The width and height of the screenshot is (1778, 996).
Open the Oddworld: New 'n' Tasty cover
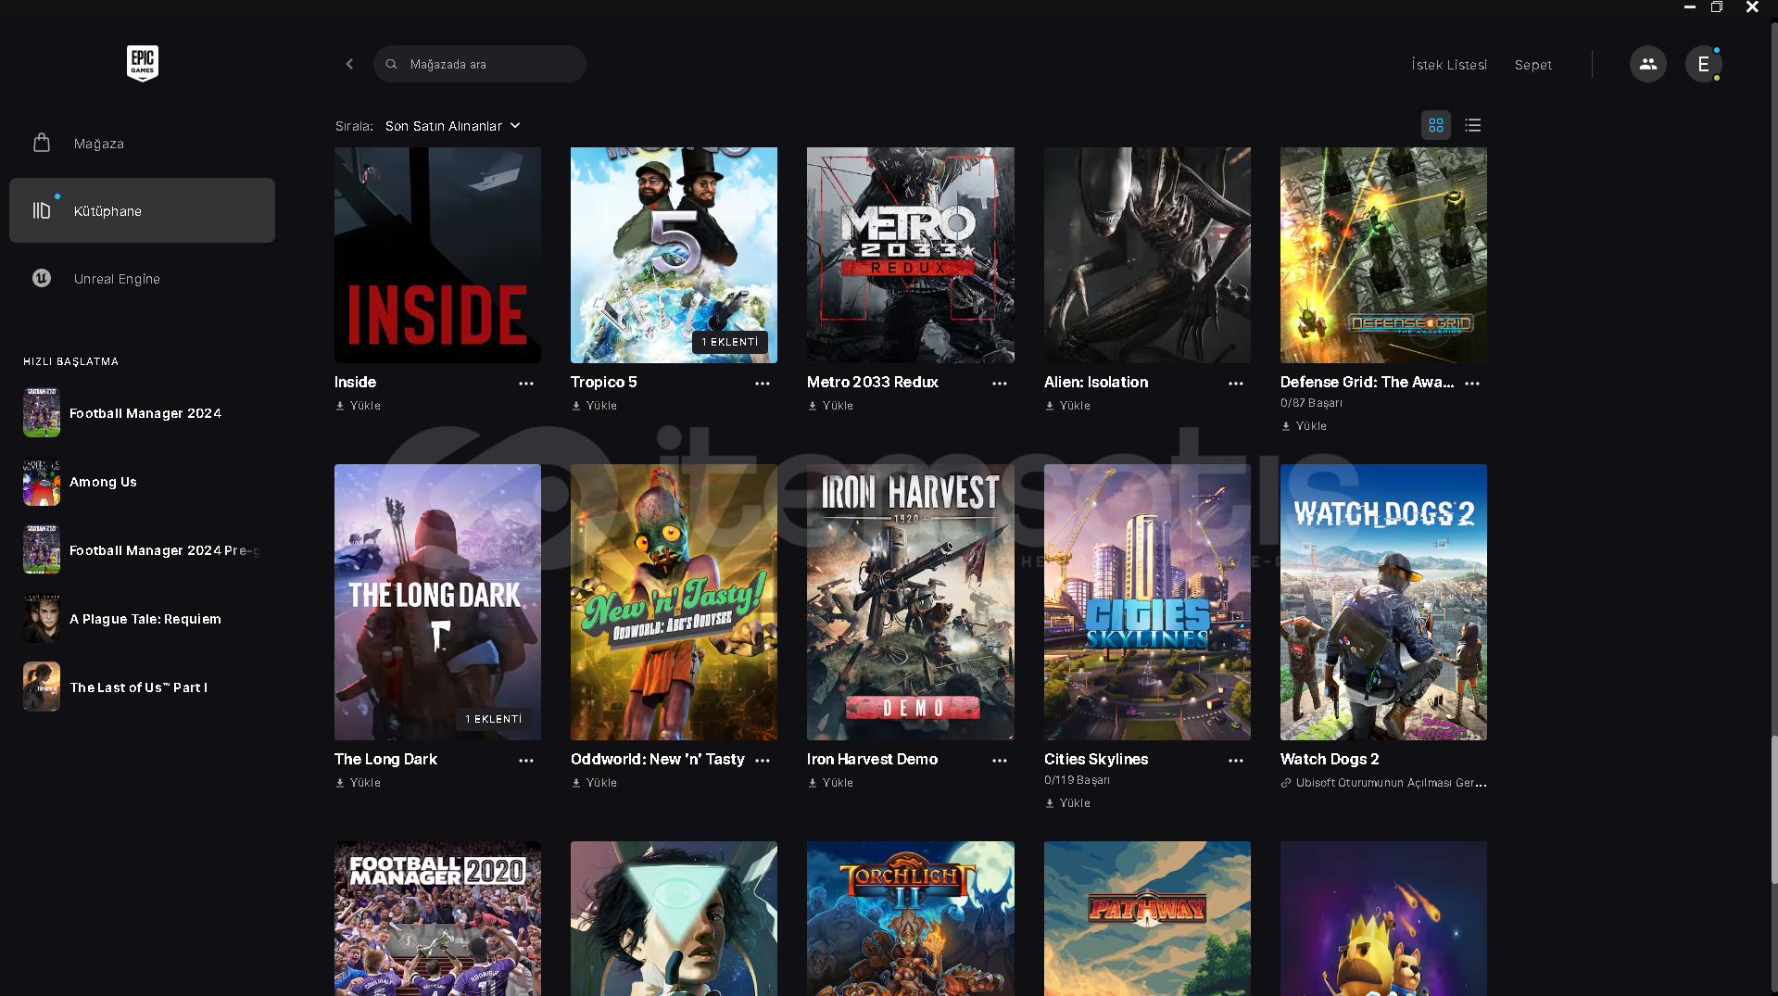674,602
